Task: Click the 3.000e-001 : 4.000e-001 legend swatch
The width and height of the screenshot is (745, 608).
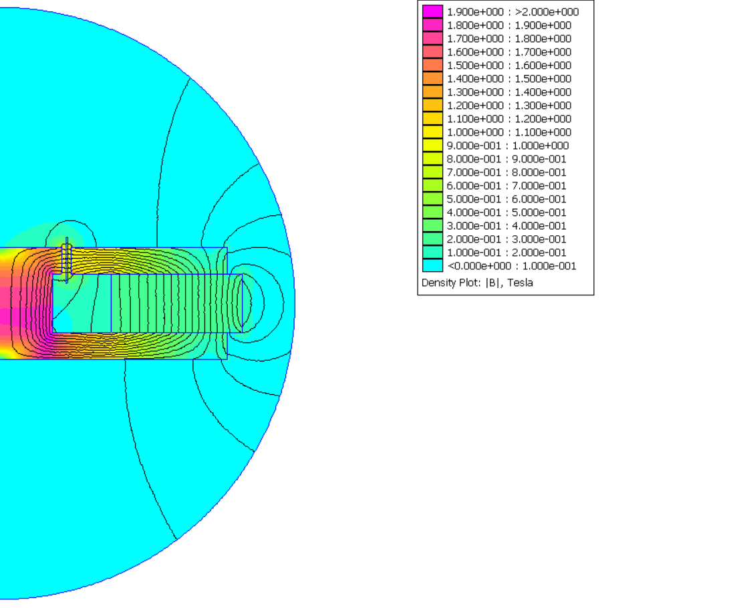Action: [x=432, y=226]
